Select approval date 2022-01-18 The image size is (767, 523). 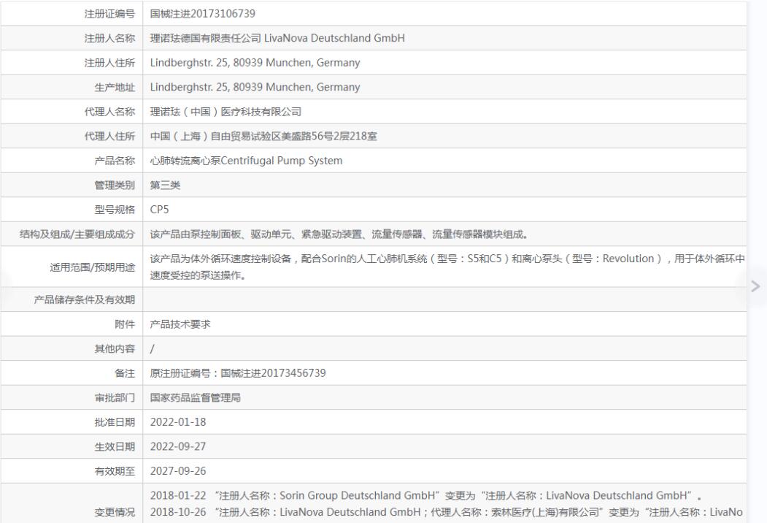pyautogui.click(x=178, y=422)
